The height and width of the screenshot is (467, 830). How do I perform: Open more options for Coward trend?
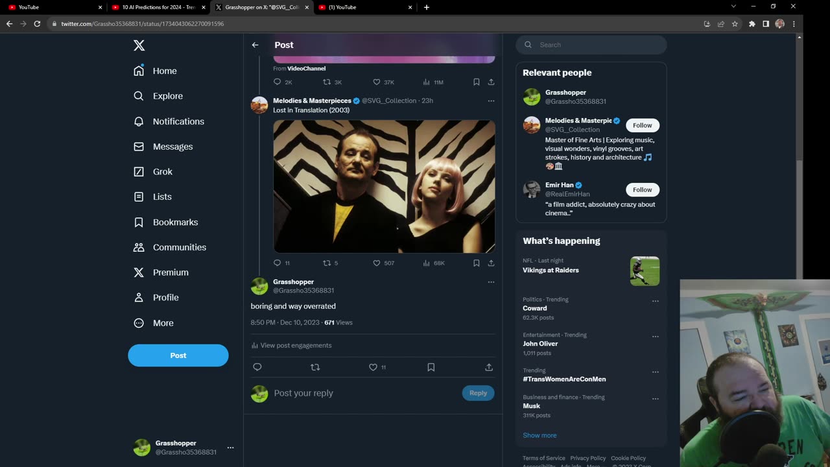(655, 301)
